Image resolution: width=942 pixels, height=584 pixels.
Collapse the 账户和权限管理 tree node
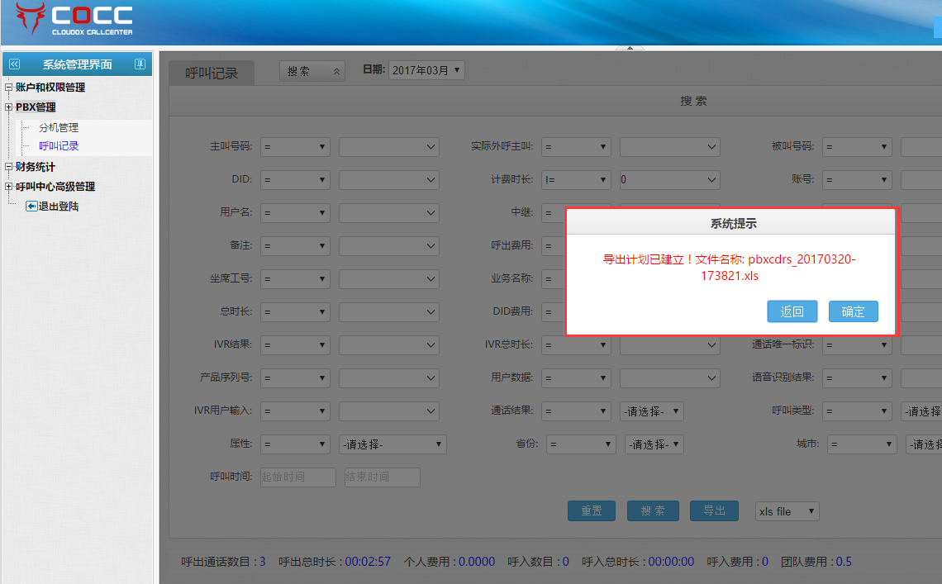9,88
